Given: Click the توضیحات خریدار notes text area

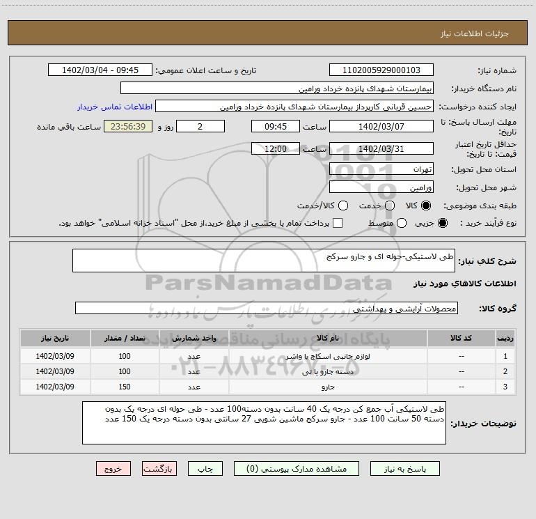Looking at the screenshot, I should 264,423.
